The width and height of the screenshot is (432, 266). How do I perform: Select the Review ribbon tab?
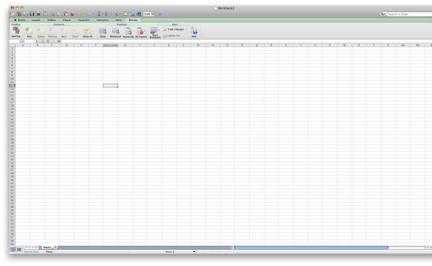(133, 20)
